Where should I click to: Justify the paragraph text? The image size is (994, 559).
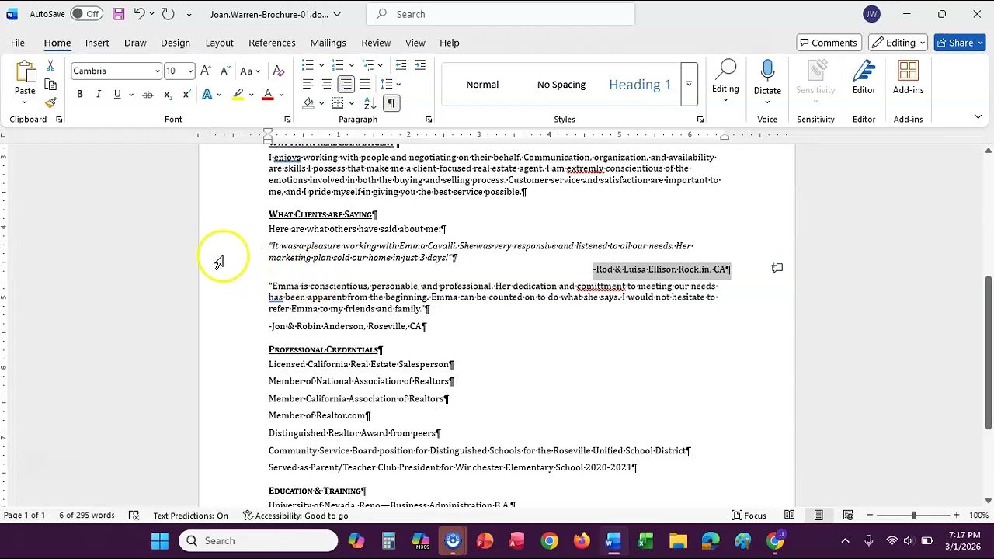coord(365,84)
